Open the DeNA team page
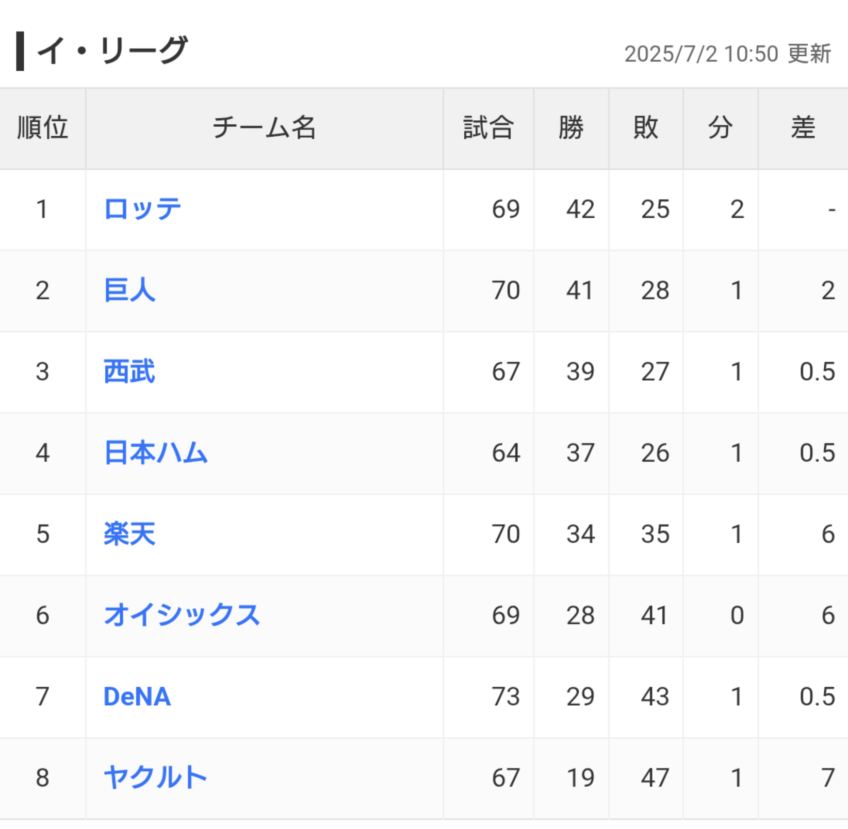The image size is (848, 829). coord(137,696)
